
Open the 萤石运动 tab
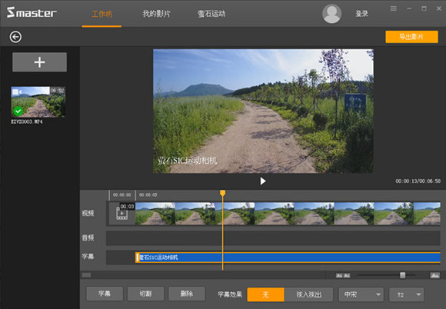point(211,14)
